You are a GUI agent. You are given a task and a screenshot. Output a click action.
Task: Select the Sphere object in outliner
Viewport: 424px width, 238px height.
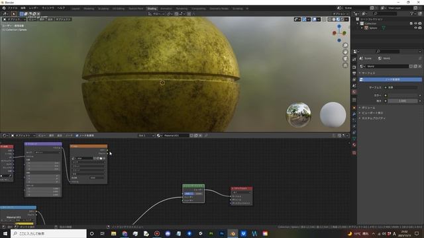pyautogui.click(x=373, y=28)
